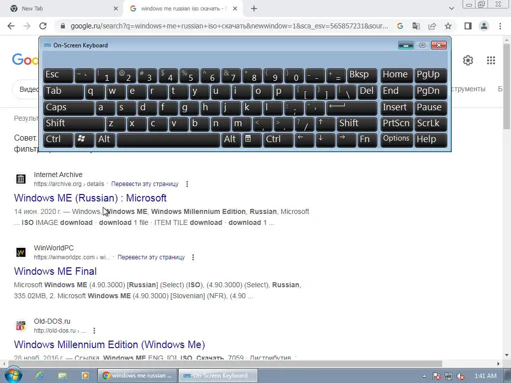Bookmark this page with star icon
This screenshot has height=383, width=511.
click(x=448, y=26)
